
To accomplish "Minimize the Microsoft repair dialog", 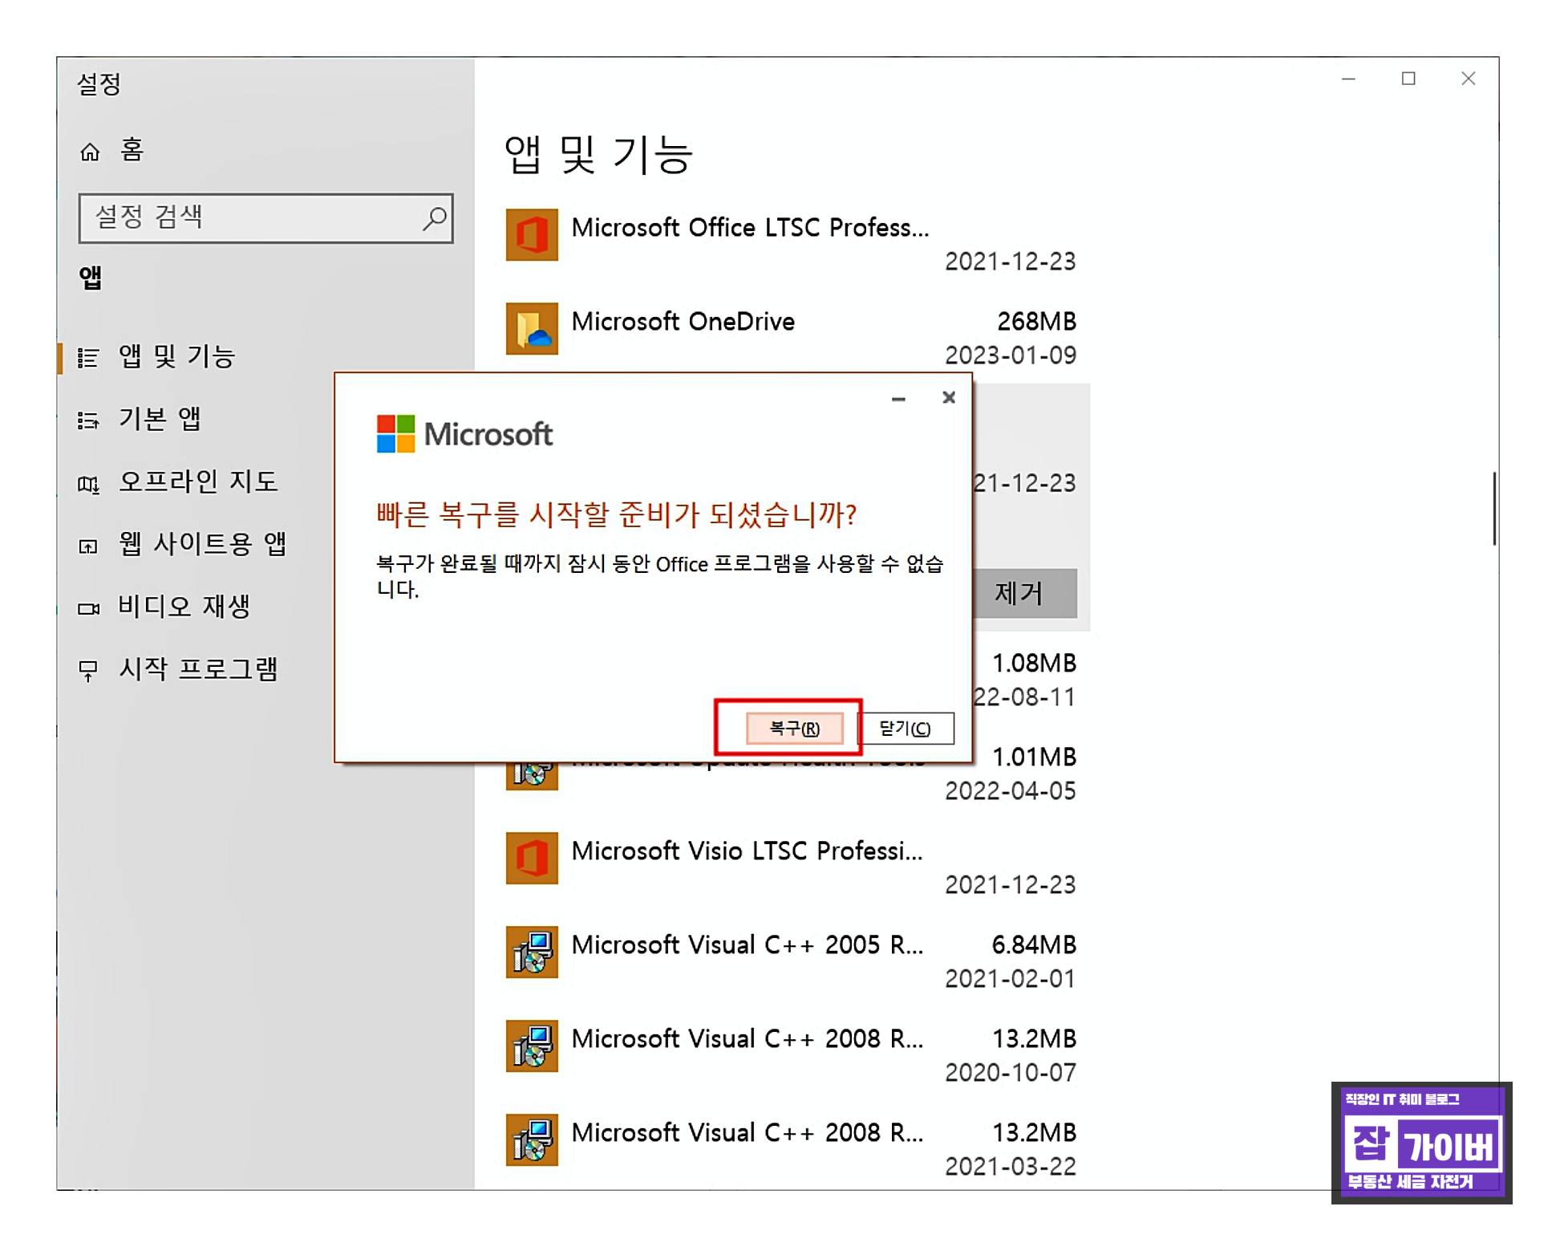I will click(x=898, y=399).
